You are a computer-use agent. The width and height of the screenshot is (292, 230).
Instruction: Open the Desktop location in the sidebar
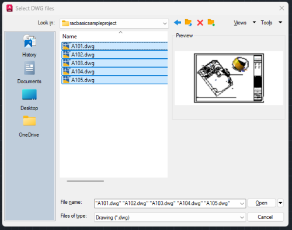click(x=29, y=100)
